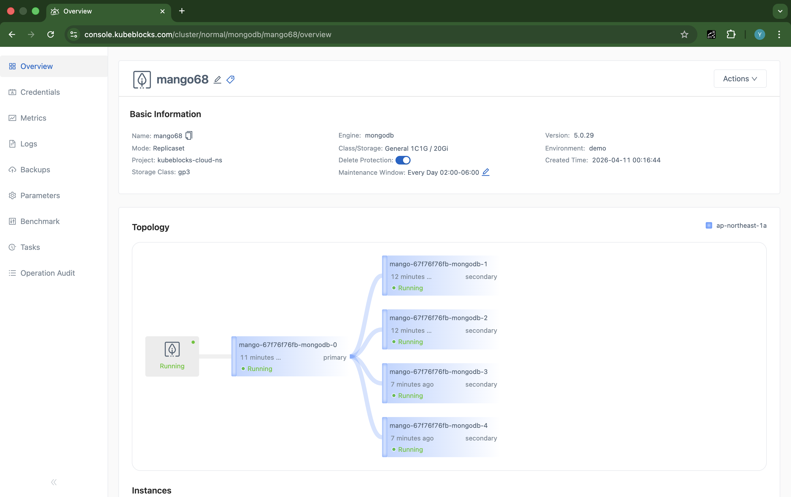This screenshot has height=497, width=791.
Task: View cluster Metrics
Action: [33, 118]
